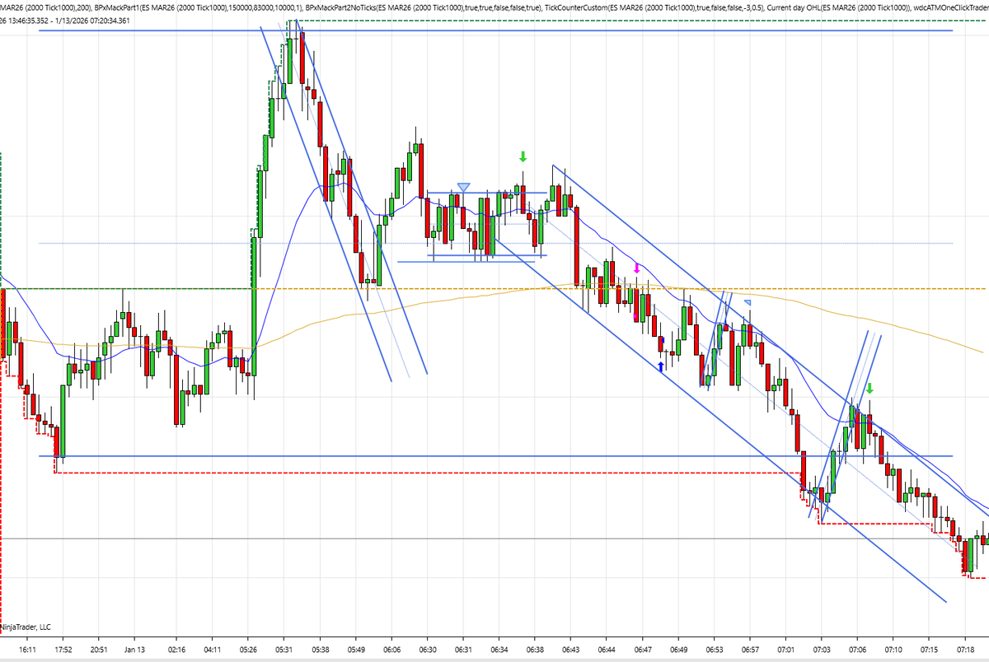This screenshot has width=989, height=662.
Task: Click the 06:44 time axis label
Action: pyautogui.click(x=606, y=650)
